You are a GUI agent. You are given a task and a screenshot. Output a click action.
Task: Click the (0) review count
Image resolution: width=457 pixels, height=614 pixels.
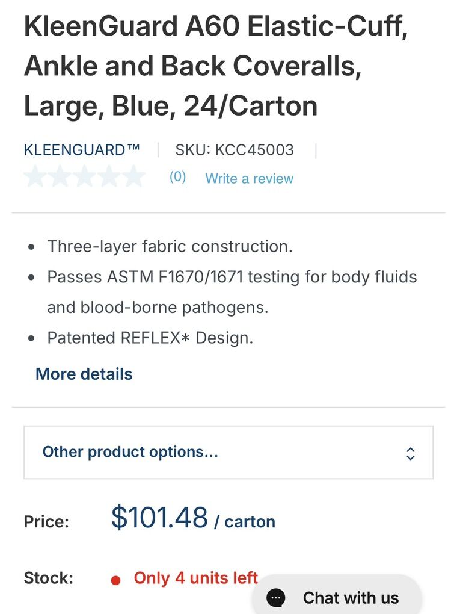(x=177, y=177)
